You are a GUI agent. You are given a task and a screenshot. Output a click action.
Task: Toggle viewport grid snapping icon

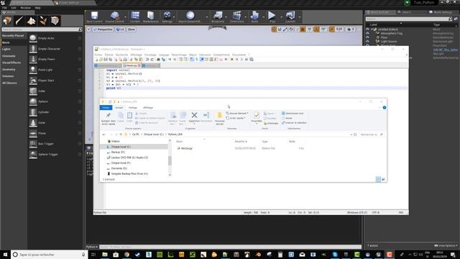tap(303, 29)
